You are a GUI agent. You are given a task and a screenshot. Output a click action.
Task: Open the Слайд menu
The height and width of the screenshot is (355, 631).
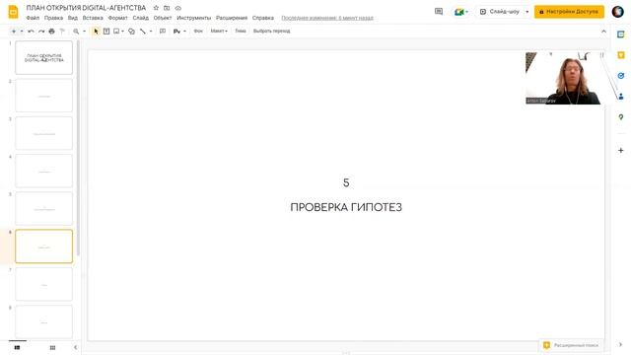point(140,18)
